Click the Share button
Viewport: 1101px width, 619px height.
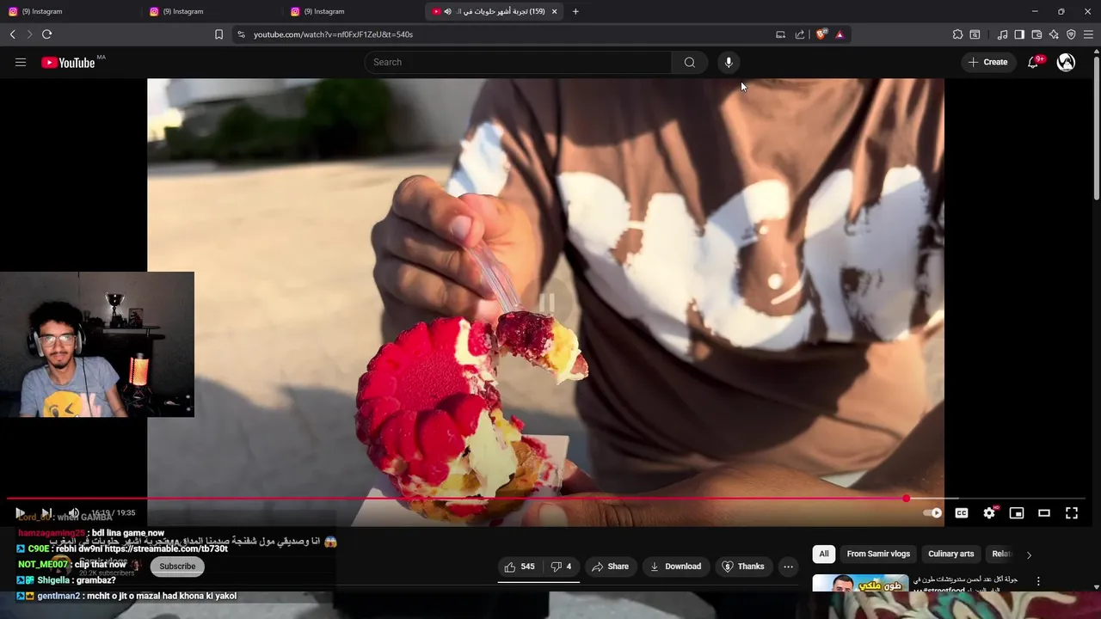coord(611,567)
